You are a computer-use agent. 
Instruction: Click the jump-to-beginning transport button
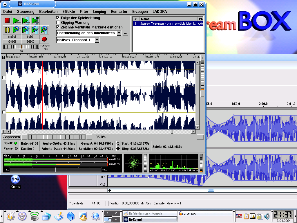tap(12, 37)
